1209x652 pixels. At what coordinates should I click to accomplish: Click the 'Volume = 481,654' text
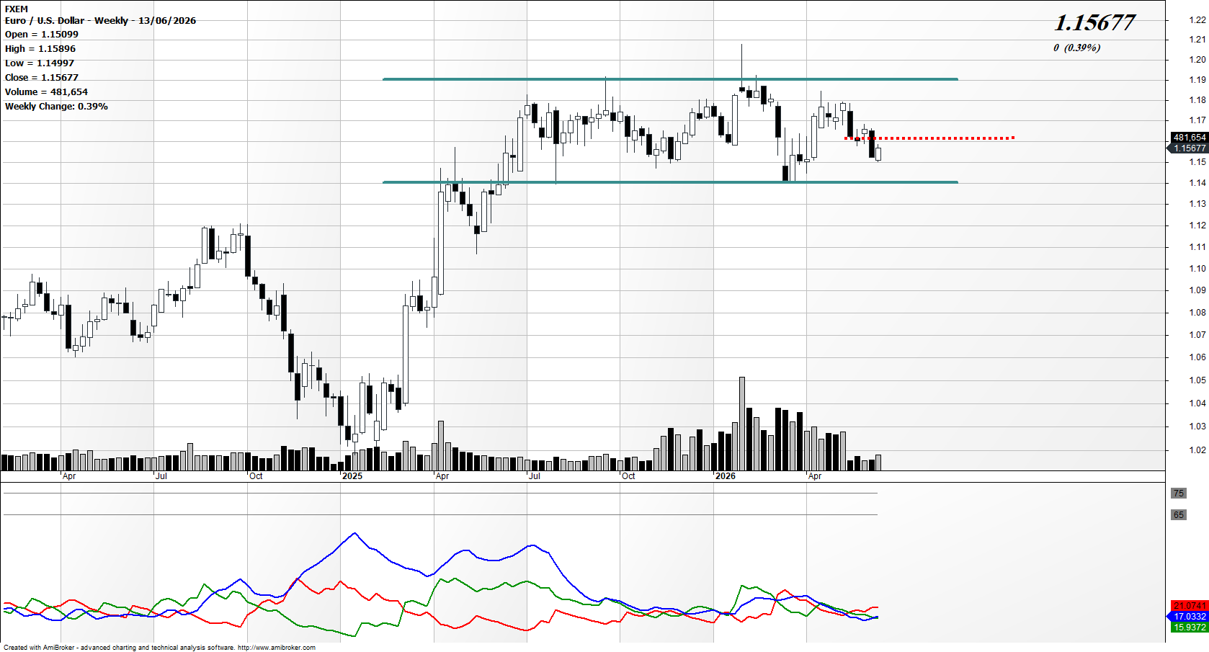tap(46, 92)
